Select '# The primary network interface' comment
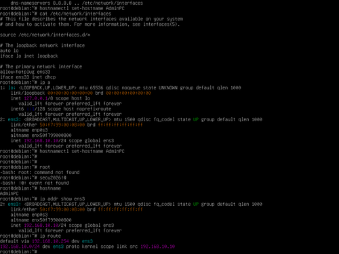Viewport: 339px width, 254px height. (x=41, y=66)
